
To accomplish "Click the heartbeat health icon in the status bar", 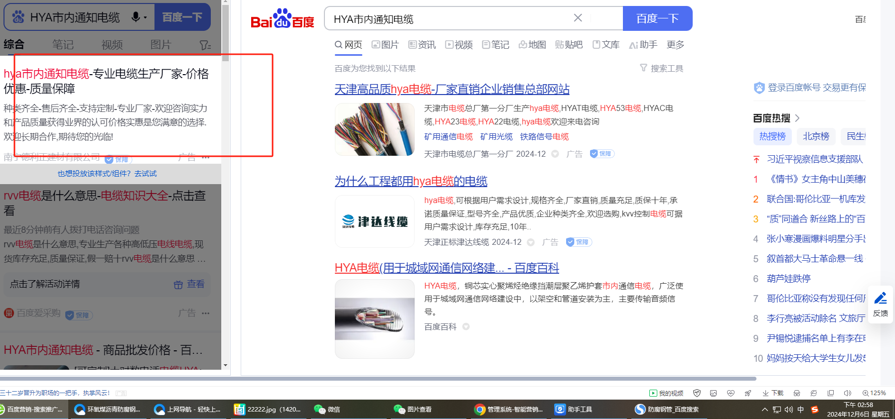I will coord(731,393).
